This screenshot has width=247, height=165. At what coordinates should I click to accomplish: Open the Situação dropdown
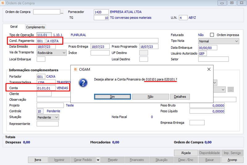coord(48,117)
